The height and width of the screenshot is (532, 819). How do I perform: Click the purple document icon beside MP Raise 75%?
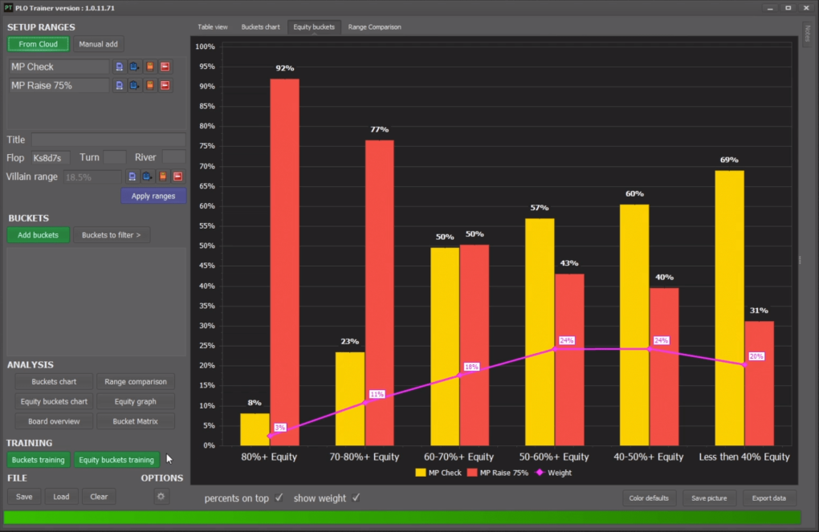[x=119, y=85]
